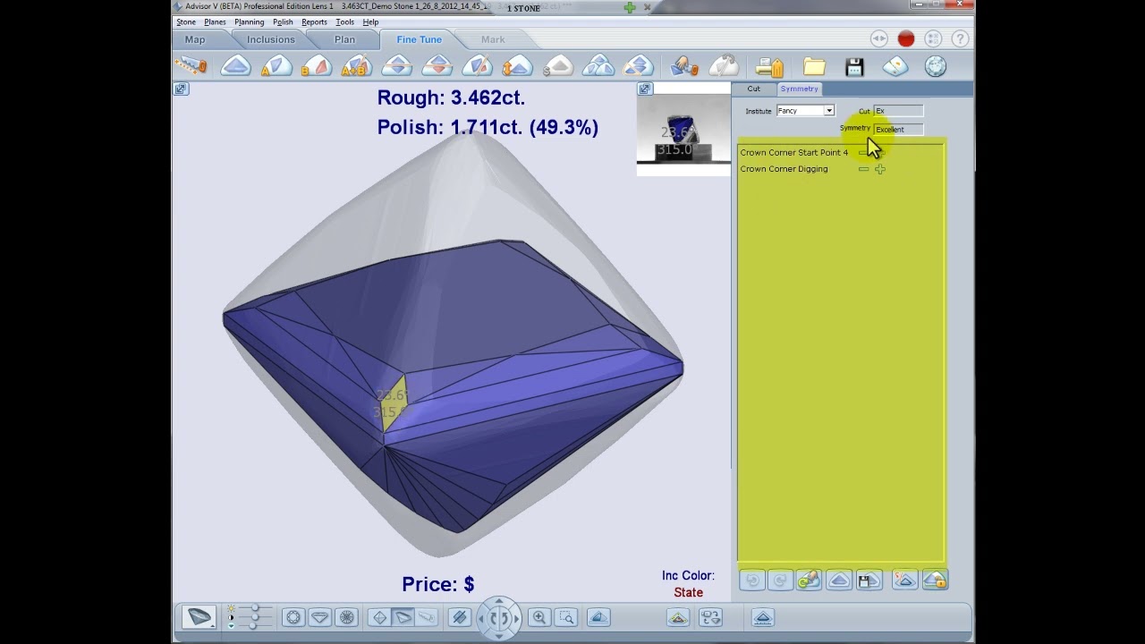Click the round brilliant diamond icon
Viewport: 1145px width, 644px height.
point(936,66)
